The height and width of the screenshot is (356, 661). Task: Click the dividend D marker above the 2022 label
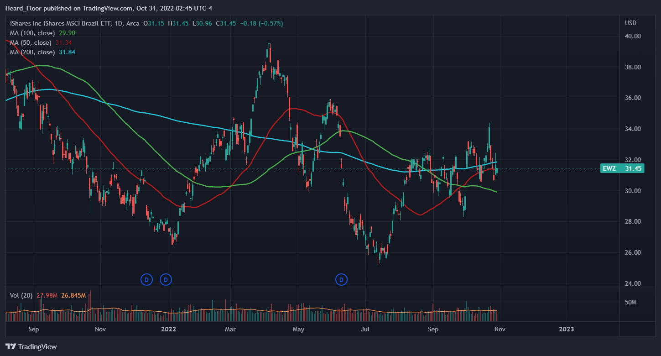coord(166,279)
